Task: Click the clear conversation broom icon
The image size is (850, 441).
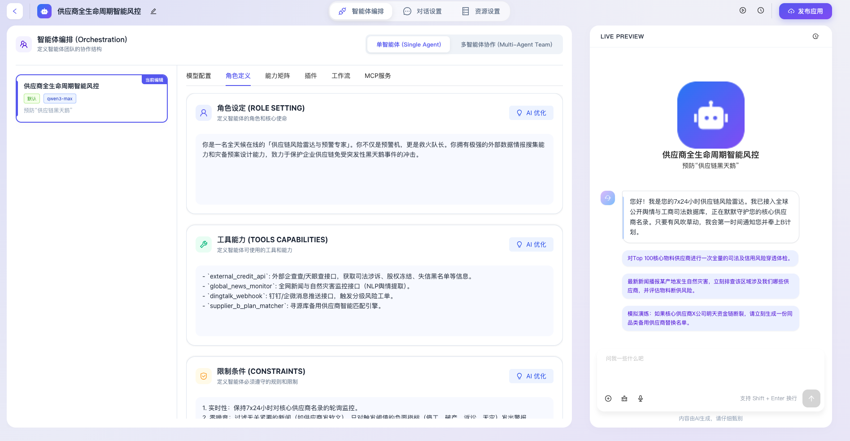Action: tap(624, 398)
